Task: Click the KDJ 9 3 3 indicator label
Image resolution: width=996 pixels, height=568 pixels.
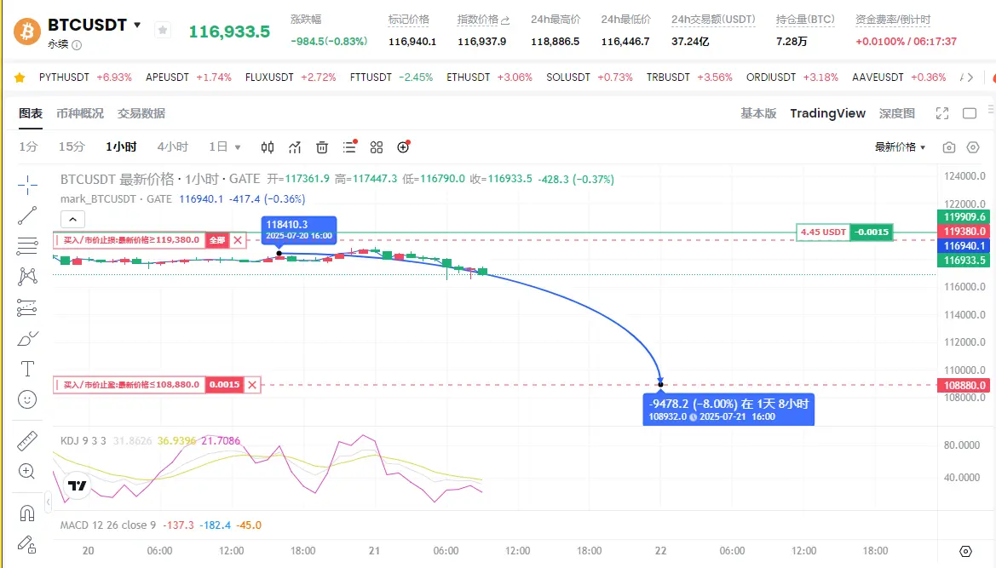Action: pyautogui.click(x=83, y=441)
